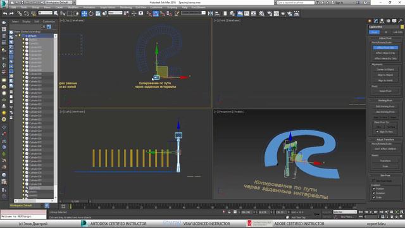Click the Selection Lock toggle icon

[x=229, y=212]
